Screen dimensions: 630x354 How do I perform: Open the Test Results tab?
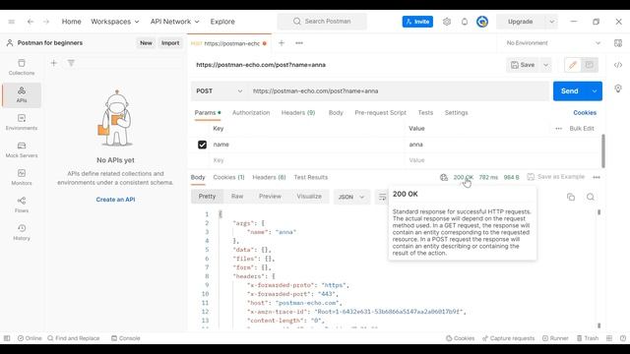click(311, 177)
